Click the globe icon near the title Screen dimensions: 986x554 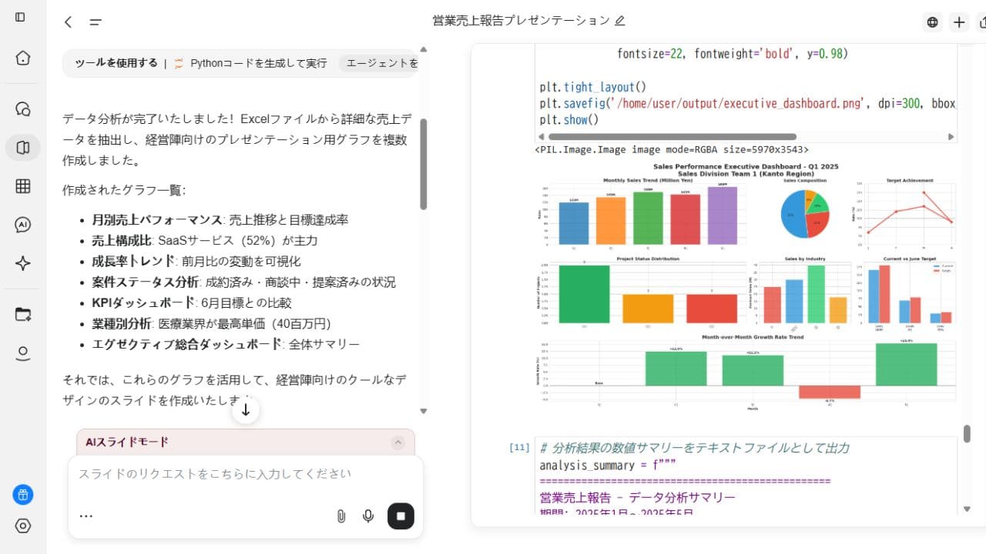click(932, 22)
